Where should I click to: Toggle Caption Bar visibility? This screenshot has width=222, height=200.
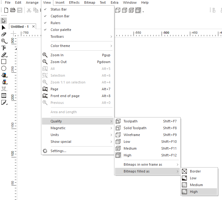click(x=78, y=16)
